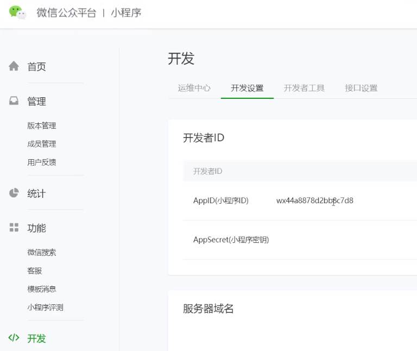Select 统计 in the sidebar
The image size is (417, 351).
tap(37, 193)
